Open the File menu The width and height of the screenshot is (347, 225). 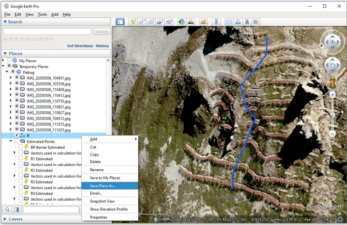click(7, 14)
